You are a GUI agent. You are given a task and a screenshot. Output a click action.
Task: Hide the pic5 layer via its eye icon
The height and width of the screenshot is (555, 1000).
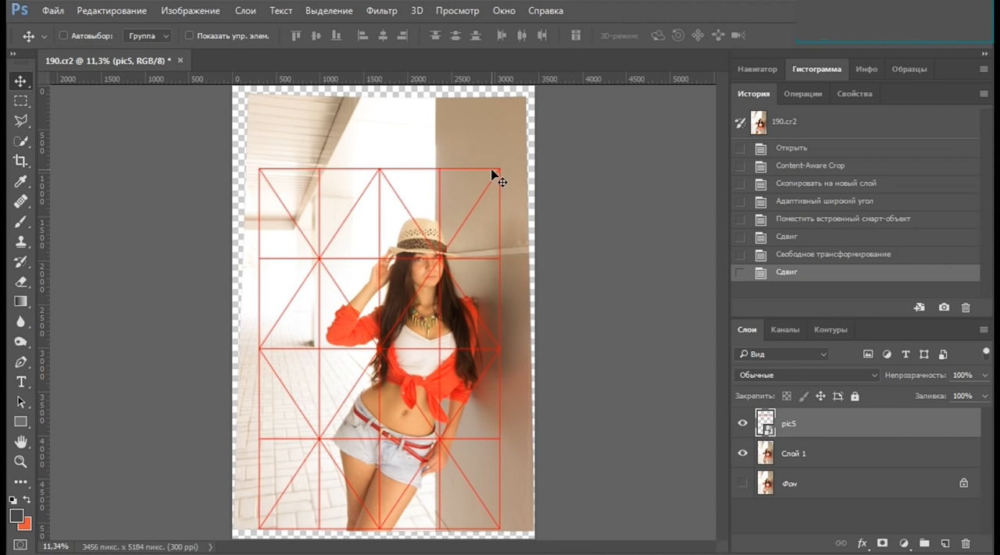pyautogui.click(x=742, y=423)
